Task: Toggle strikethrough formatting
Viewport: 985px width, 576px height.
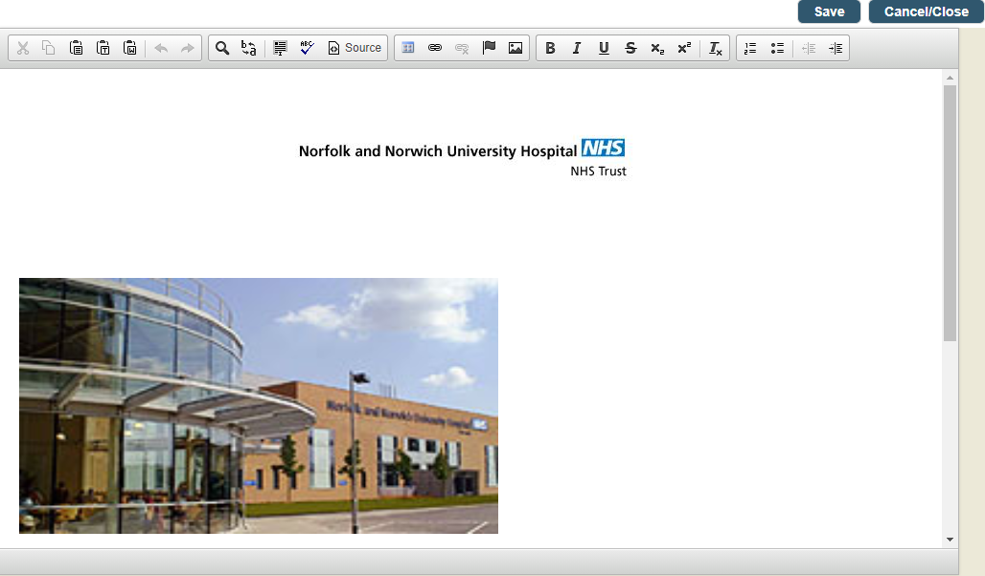Action: click(630, 48)
